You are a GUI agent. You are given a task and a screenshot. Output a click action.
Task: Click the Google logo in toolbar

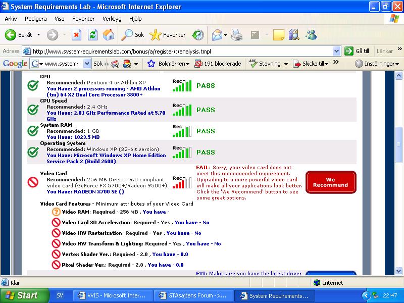pos(15,64)
